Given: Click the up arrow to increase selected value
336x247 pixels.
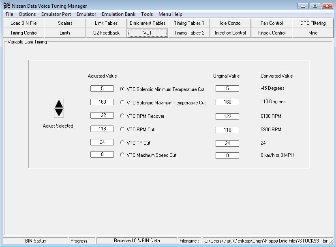Looking at the screenshot, I should tap(59, 104).
